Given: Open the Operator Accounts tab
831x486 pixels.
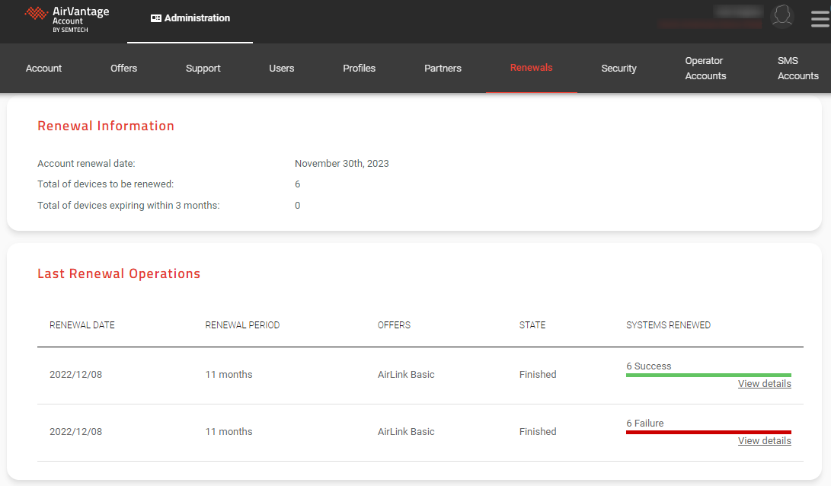Looking at the screenshot, I should point(705,69).
